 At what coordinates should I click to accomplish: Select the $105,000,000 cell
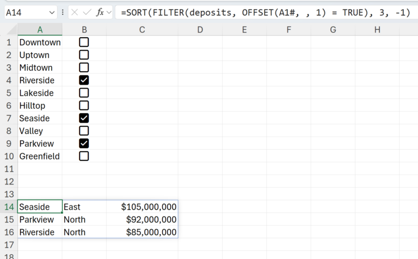coord(142,207)
